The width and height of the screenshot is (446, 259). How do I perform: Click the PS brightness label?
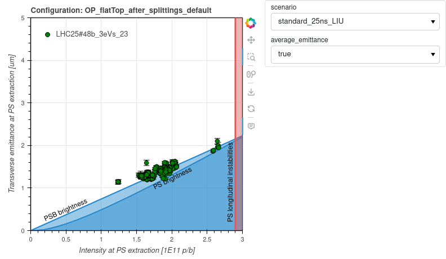(172, 178)
